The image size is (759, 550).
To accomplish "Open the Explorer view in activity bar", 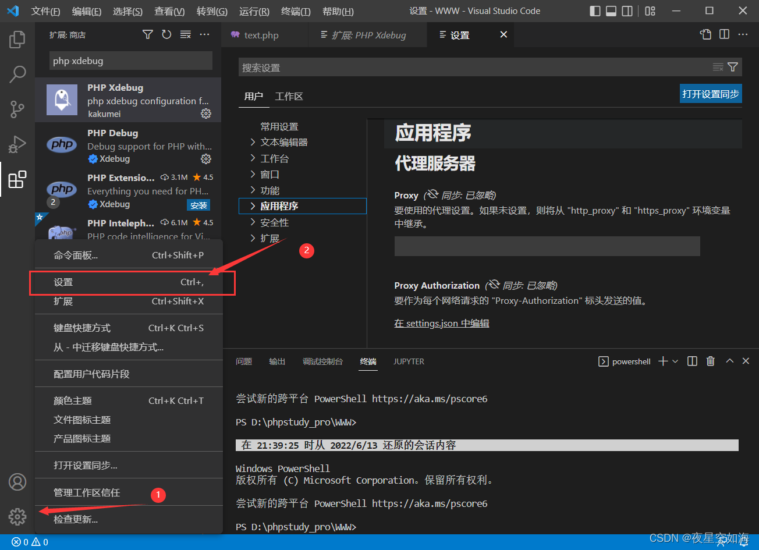I will pyautogui.click(x=17, y=40).
